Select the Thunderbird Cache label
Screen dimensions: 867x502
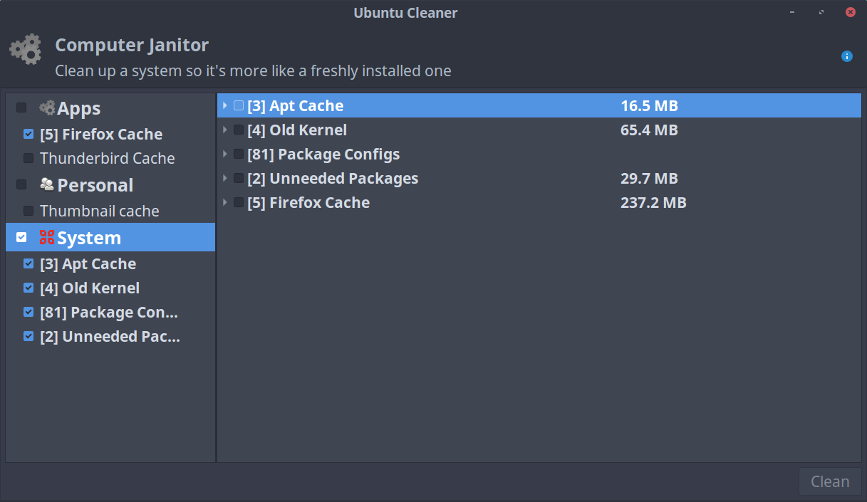coord(108,158)
